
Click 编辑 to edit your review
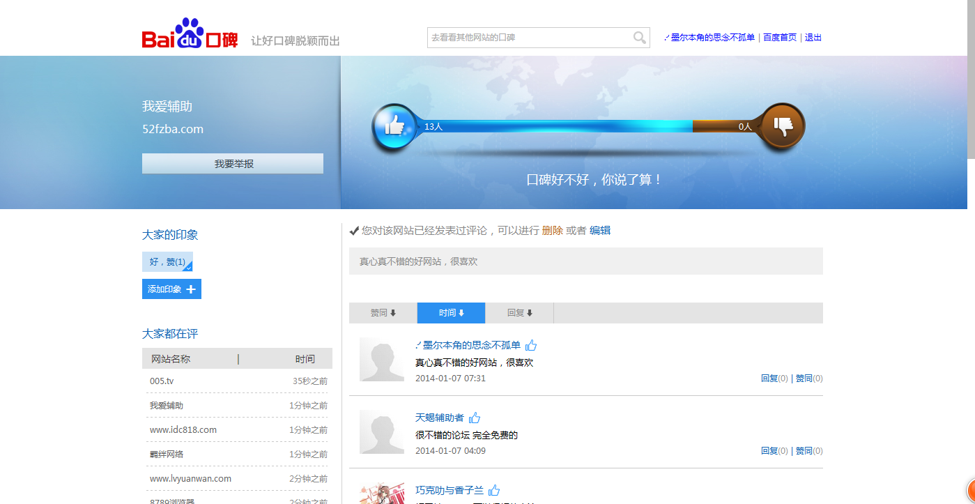600,231
